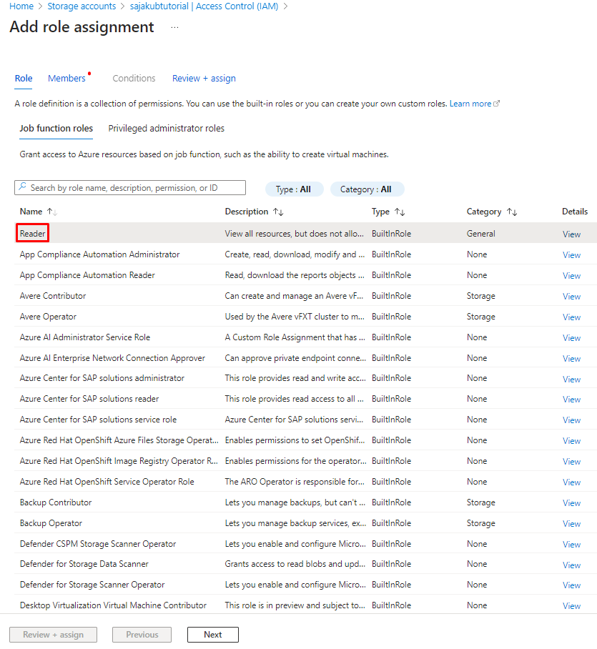Select Defender for Storage Scanner Operator role
This screenshot has height=649, width=597.
coord(92,585)
